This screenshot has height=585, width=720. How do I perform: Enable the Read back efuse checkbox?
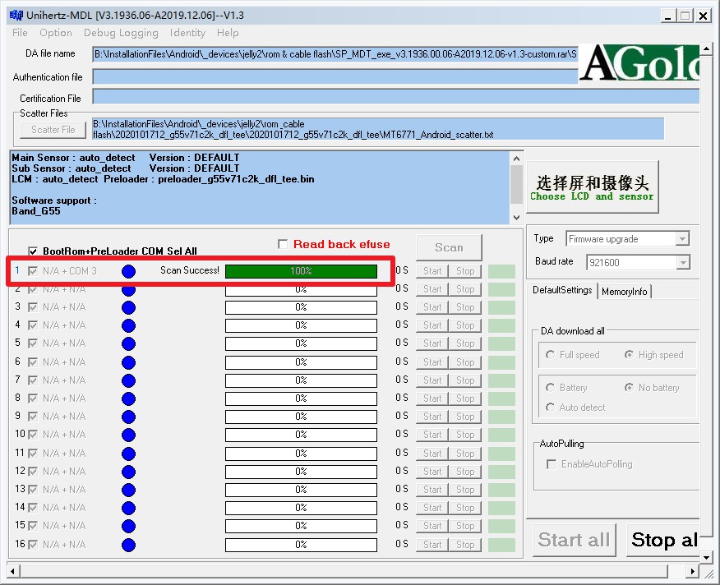(283, 244)
